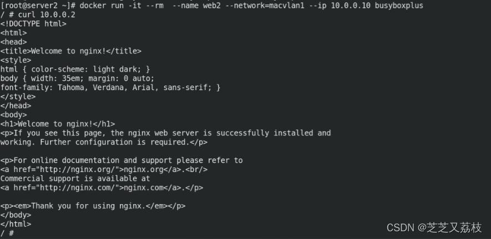Click the 'Thank you for using nginx' line

(x=93, y=206)
